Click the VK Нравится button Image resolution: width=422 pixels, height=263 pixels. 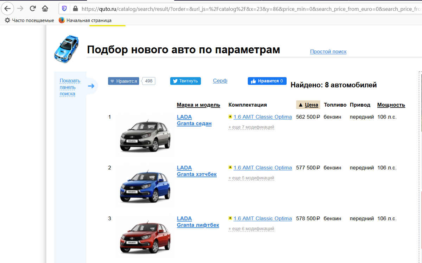[x=123, y=81]
